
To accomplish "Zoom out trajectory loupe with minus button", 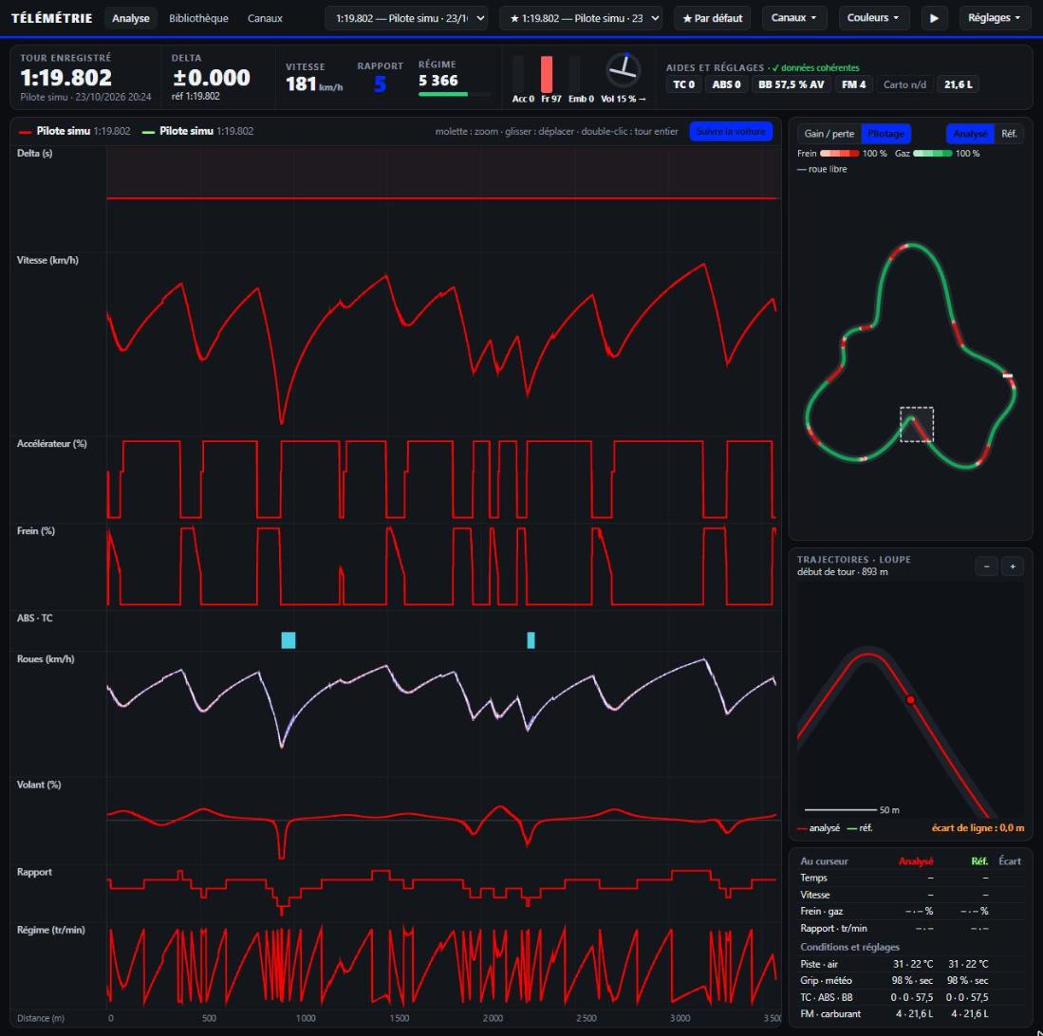I will (x=986, y=566).
